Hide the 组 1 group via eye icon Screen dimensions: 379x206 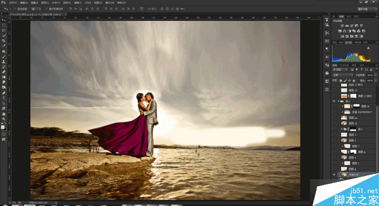tap(334, 101)
